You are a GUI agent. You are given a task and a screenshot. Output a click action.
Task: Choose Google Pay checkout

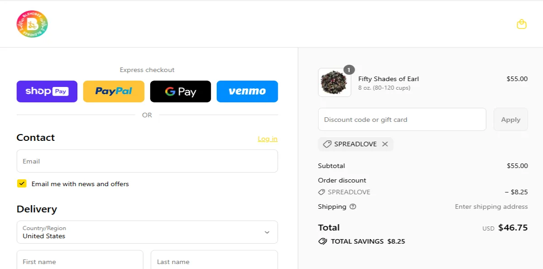click(x=180, y=91)
